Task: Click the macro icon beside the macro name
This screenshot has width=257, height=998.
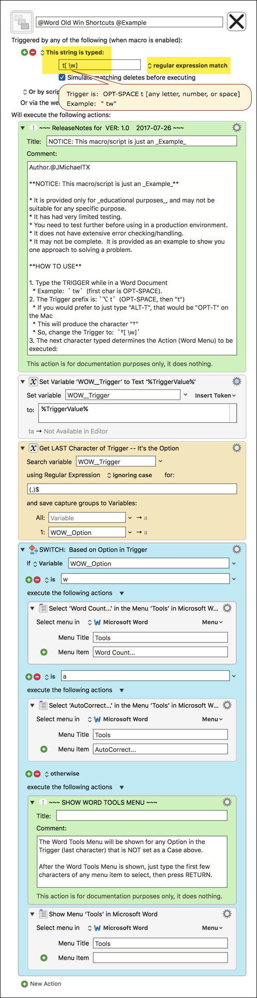Action: [22, 22]
